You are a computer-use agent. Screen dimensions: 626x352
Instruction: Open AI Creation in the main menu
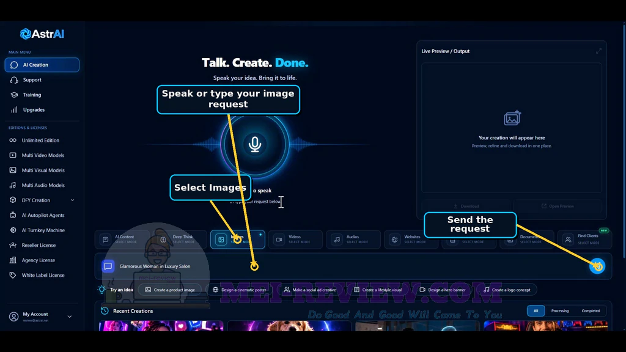pos(42,65)
